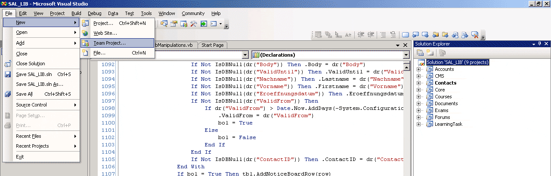Select the Contacts project in Solution Explorer
This screenshot has width=551, height=176.
(446, 83)
